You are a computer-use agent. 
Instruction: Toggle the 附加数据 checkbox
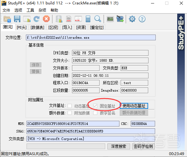pyautogui.click(x=69, y=113)
